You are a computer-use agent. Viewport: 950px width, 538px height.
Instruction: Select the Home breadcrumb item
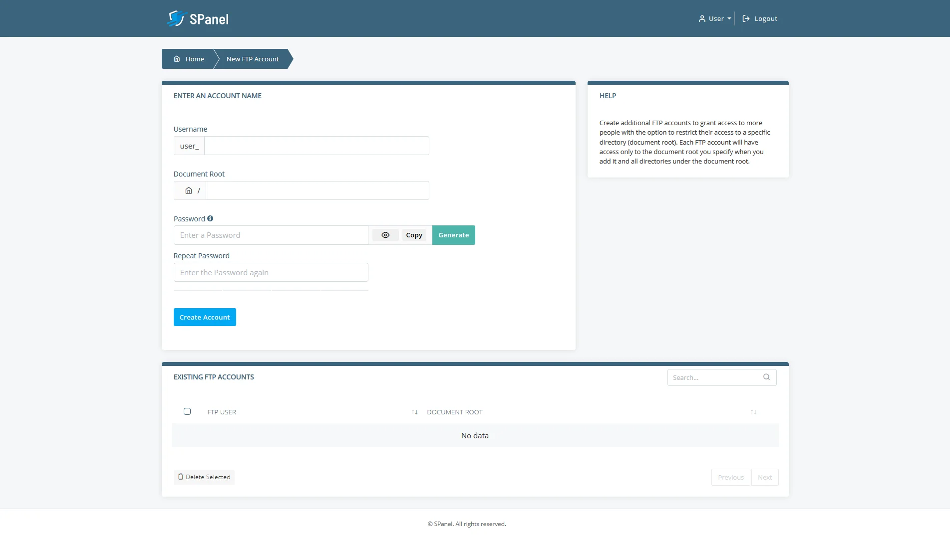(x=194, y=58)
